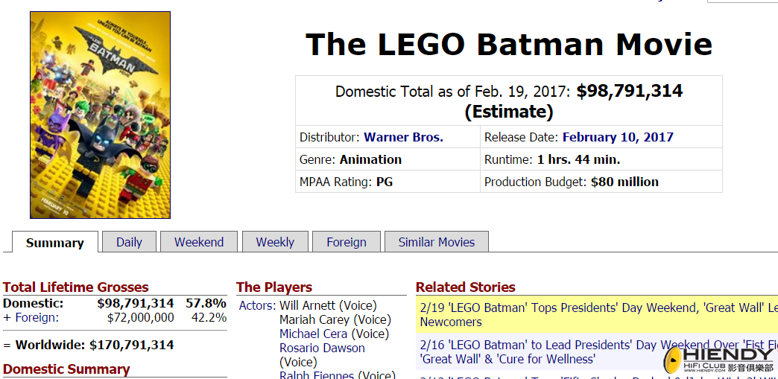Switch to the Daily tab

(x=129, y=242)
